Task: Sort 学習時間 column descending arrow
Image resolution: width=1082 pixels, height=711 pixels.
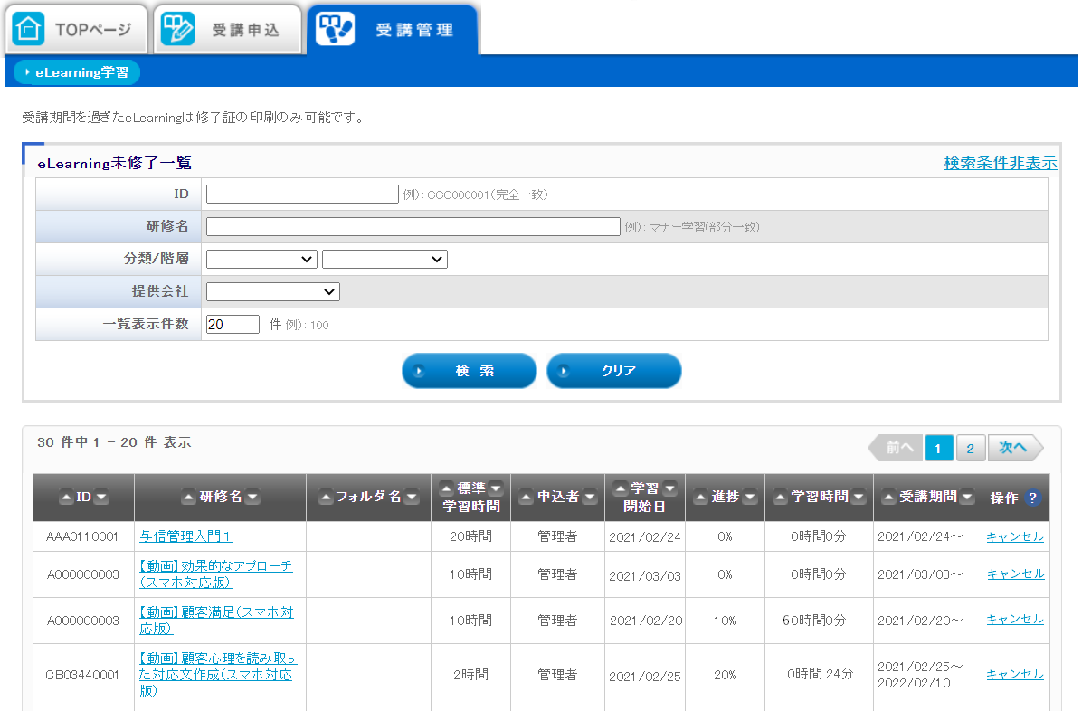Action: 859,497
